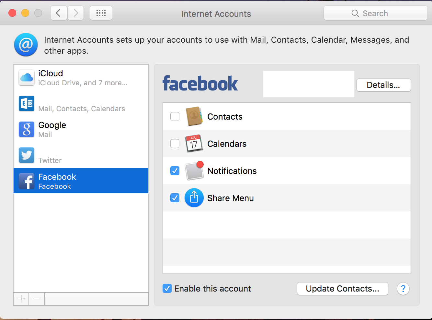Viewport: 432px width, 320px height.
Task: Click the Google account icon
Action: click(27, 129)
